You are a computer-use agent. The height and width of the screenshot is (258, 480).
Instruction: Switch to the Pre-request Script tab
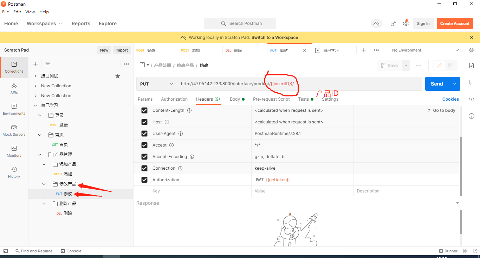click(271, 99)
